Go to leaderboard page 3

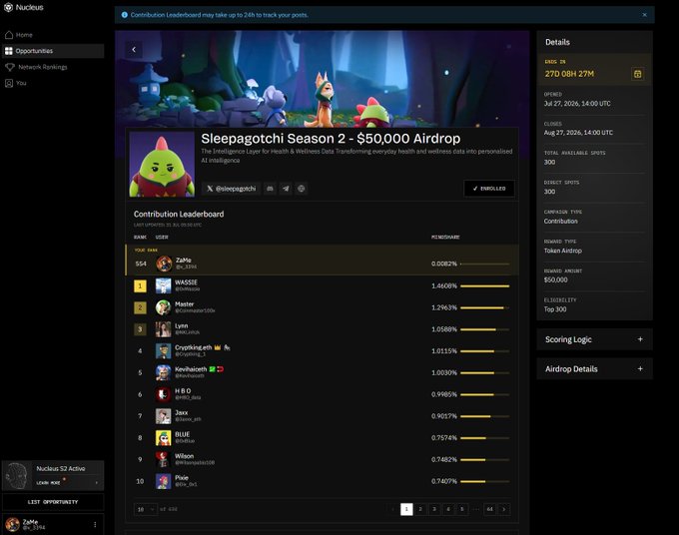click(434, 509)
